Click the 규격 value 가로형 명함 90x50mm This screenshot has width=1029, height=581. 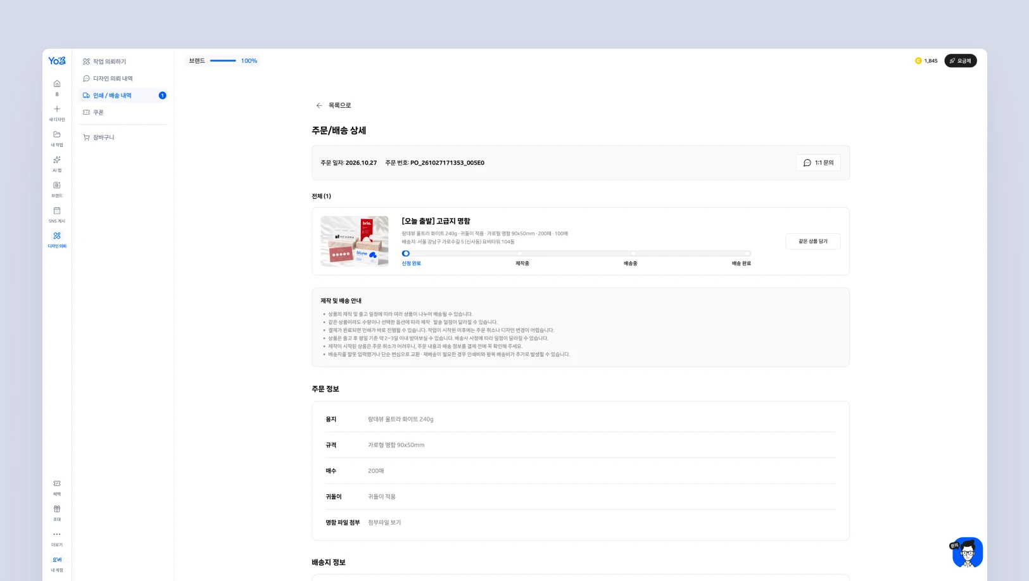point(396,445)
